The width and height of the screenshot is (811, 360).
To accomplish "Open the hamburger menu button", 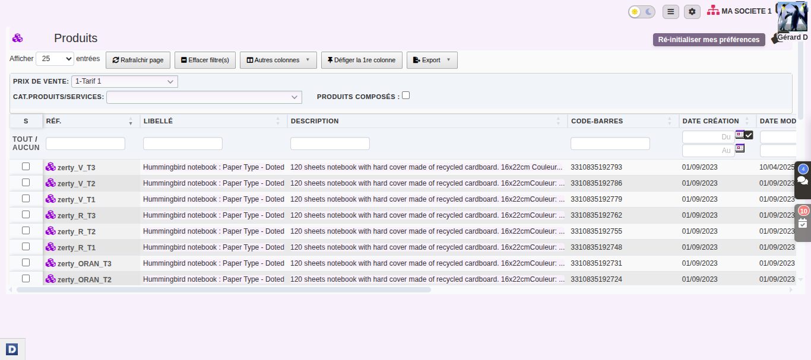I will (671, 11).
